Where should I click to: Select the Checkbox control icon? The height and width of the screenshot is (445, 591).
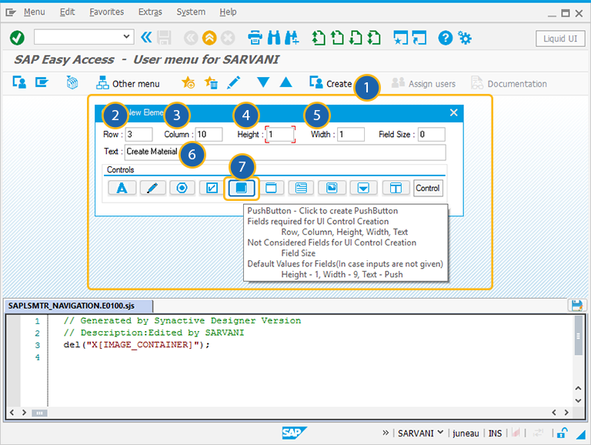tap(212, 188)
